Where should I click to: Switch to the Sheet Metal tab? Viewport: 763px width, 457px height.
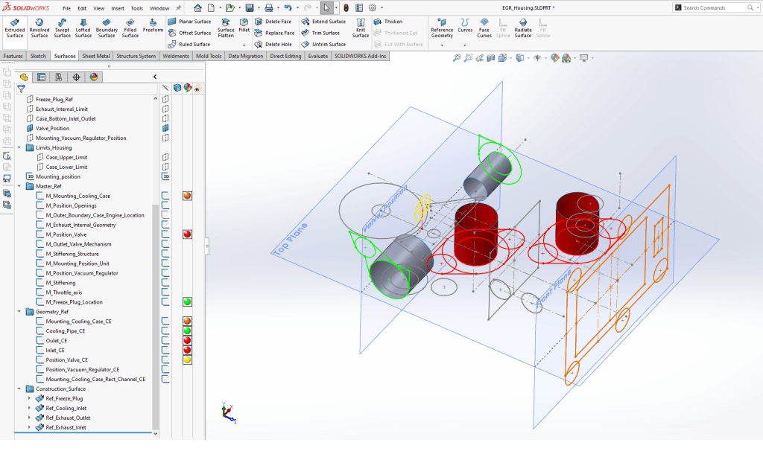[97, 56]
